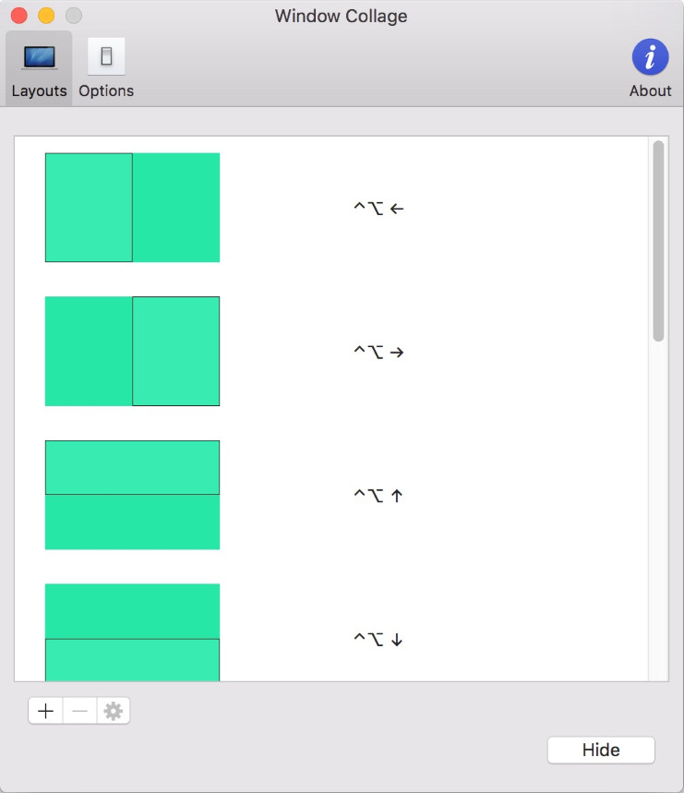
Task: Click the layouts list vertical scrollbar
Action: [658, 241]
